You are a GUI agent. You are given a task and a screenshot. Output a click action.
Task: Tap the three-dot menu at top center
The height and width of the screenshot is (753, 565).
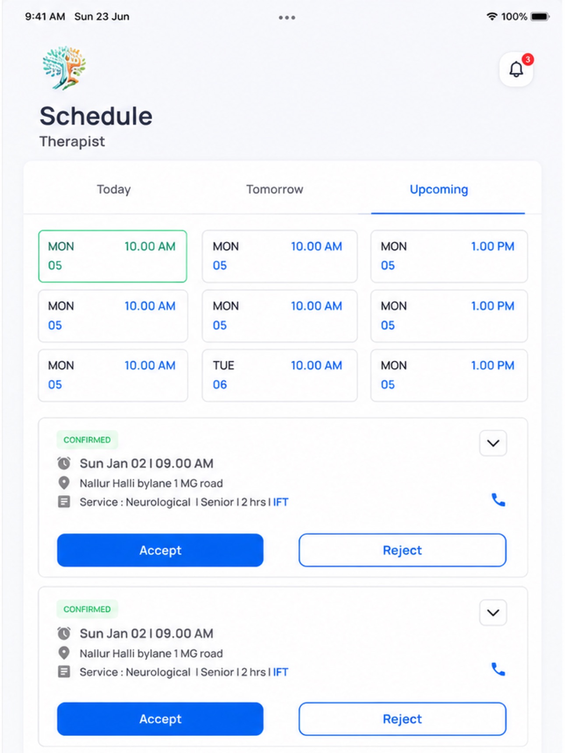[x=287, y=18]
